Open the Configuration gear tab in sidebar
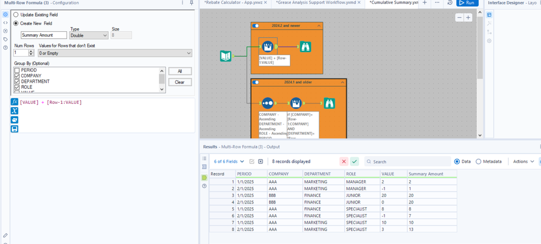This screenshot has height=244, width=541. pos(5,15)
